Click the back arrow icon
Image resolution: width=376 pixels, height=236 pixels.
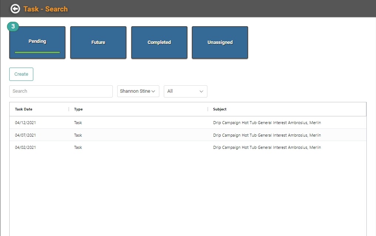(15, 9)
